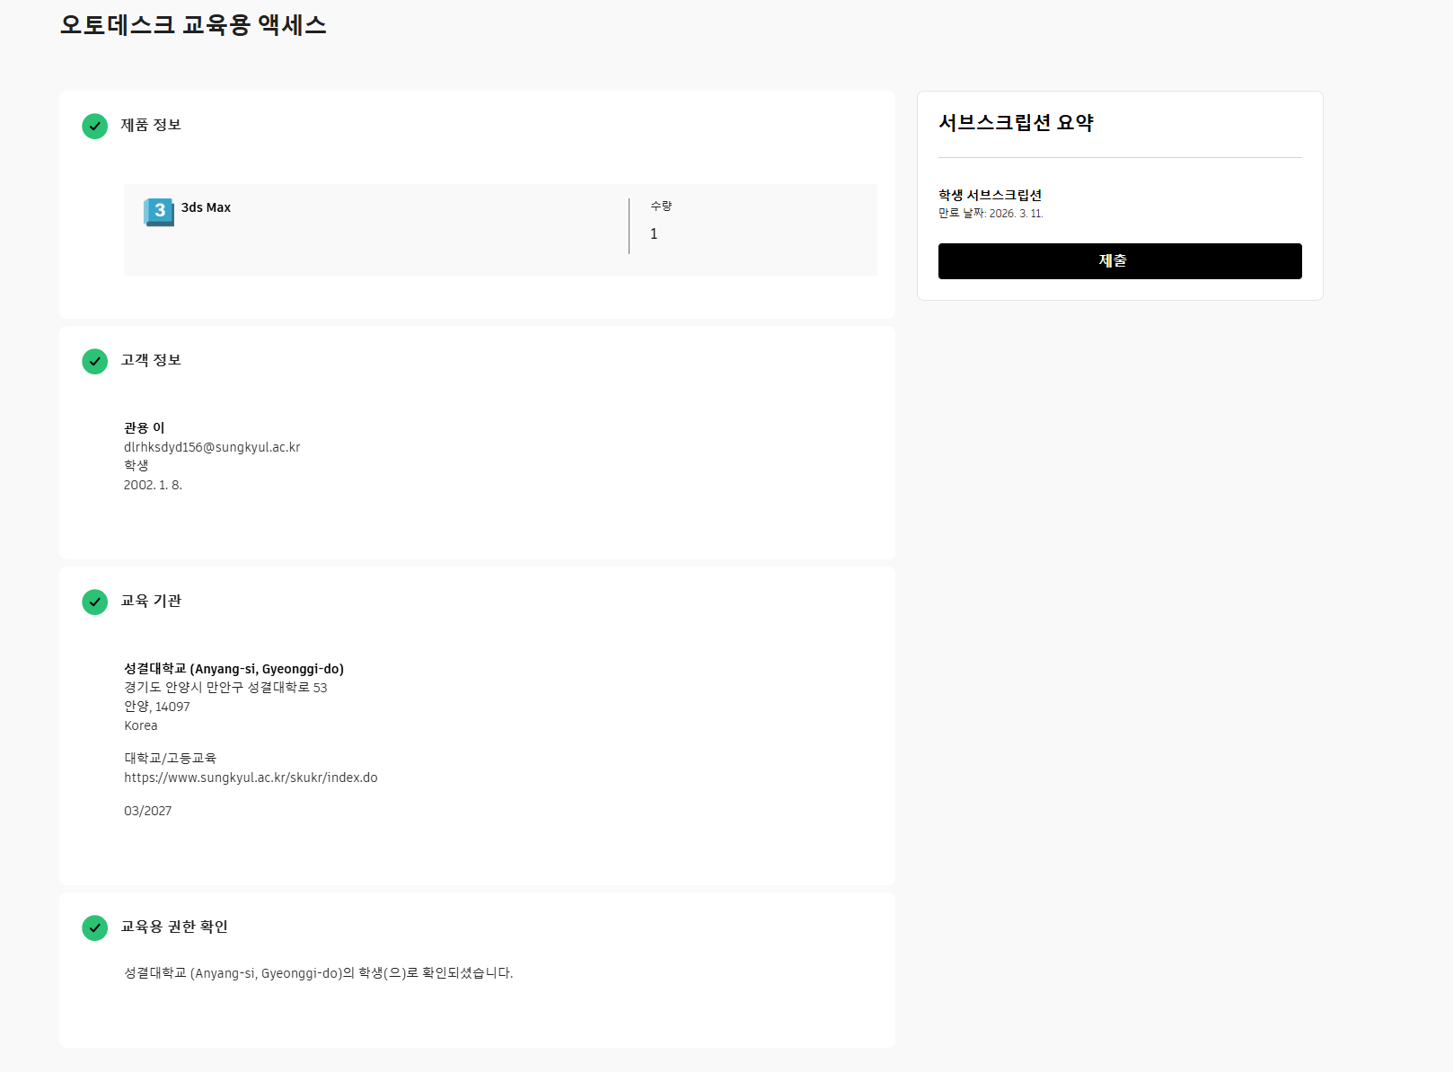Select the 제품 정보 section heading
This screenshot has height=1072, width=1453.
pyautogui.click(x=151, y=125)
